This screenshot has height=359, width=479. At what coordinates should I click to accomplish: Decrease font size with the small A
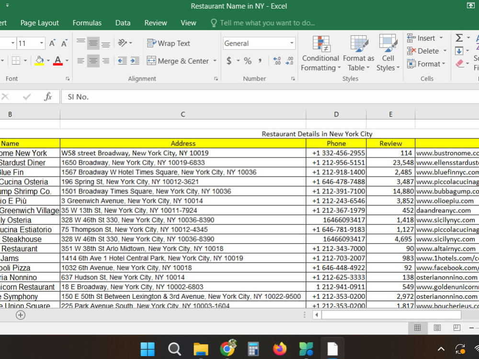click(x=64, y=44)
